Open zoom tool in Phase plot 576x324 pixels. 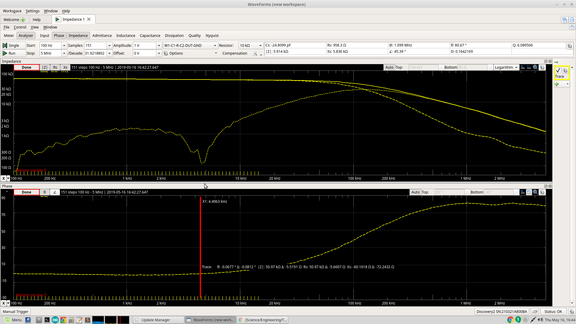[x=535, y=192]
